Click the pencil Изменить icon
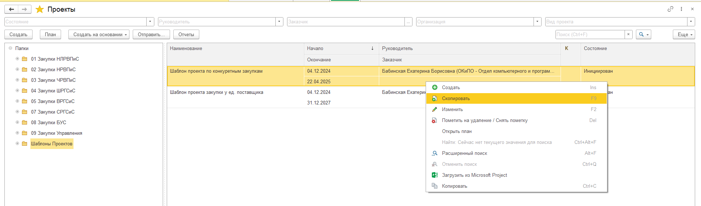 [435, 109]
